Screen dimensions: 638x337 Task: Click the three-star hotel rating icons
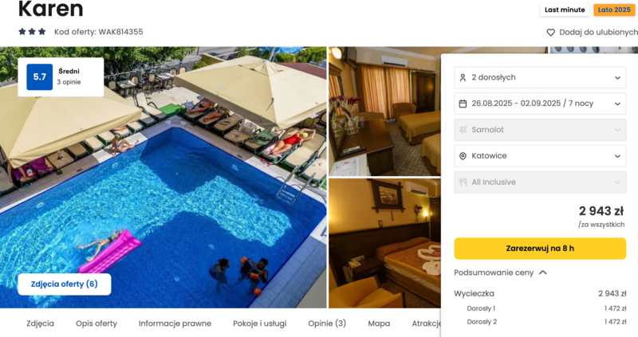click(x=32, y=32)
